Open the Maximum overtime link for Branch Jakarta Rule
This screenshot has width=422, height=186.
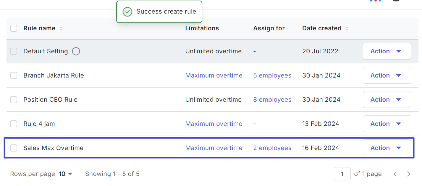pyautogui.click(x=214, y=75)
